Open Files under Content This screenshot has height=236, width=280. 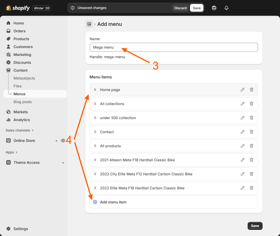17,86
